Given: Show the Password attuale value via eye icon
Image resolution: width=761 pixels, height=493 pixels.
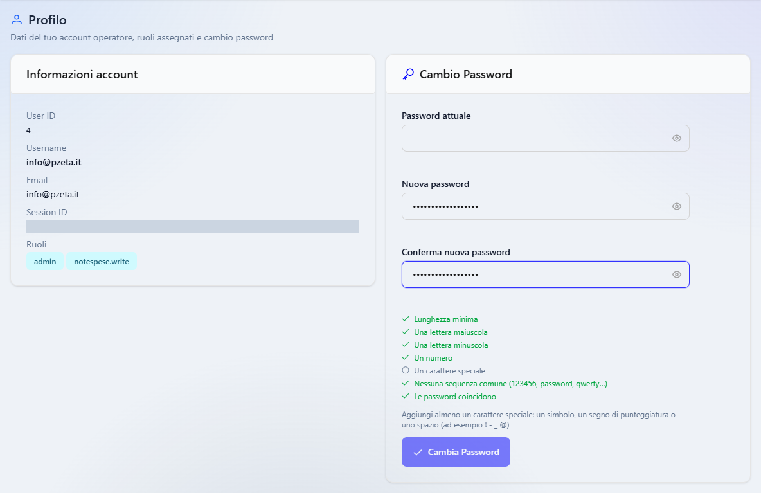Looking at the screenshot, I should click(x=677, y=138).
